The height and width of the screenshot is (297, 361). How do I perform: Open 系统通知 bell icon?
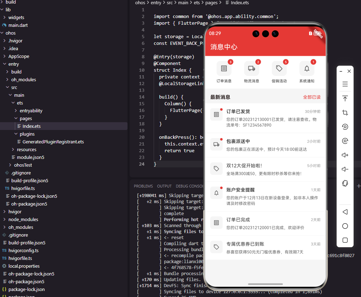pos(307,69)
